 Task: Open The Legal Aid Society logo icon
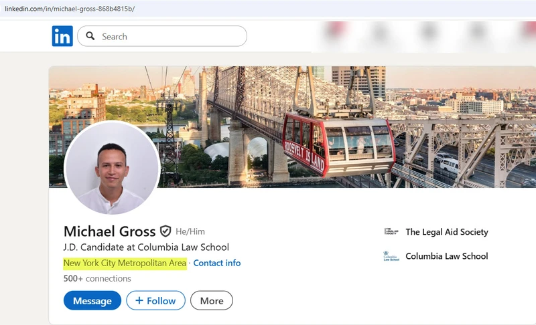391,232
